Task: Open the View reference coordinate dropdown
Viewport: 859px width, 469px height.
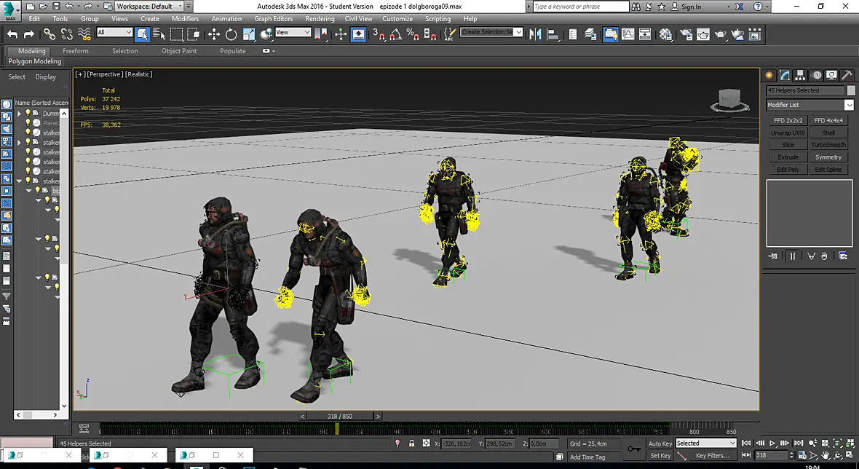Action: pyautogui.click(x=293, y=32)
